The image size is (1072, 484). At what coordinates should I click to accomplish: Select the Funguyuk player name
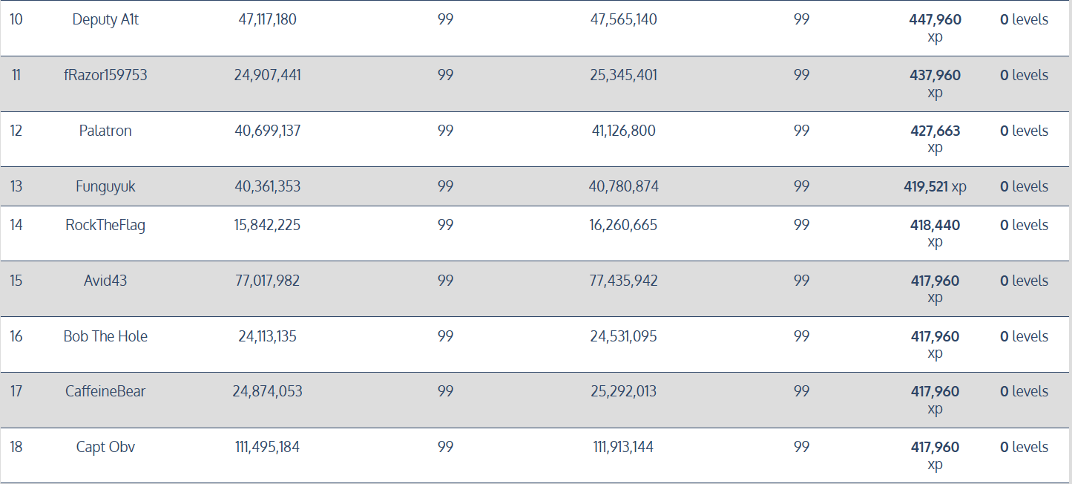(105, 186)
